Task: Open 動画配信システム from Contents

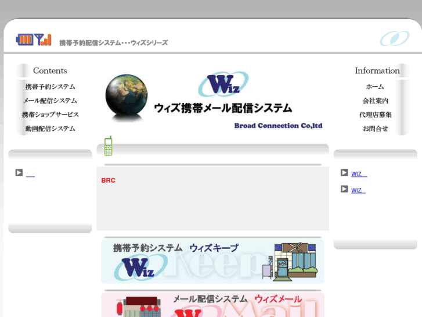Action: 50,129
